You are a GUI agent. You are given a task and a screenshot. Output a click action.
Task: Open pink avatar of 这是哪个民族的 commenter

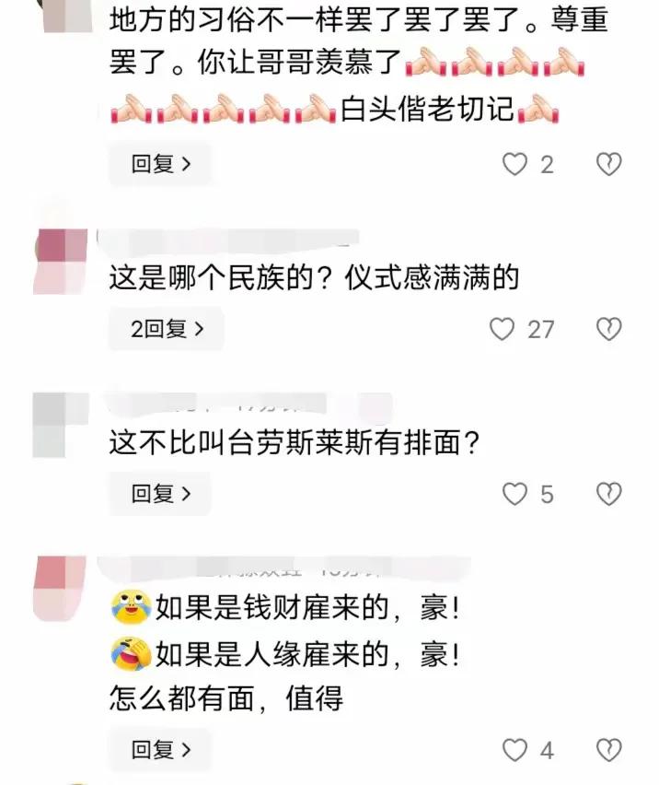click(x=61, y=261)
